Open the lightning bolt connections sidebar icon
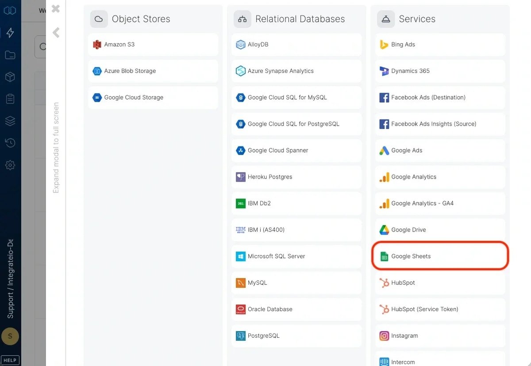Image resolution: width=531 pixels, height=366 pixels. [10, 33]
